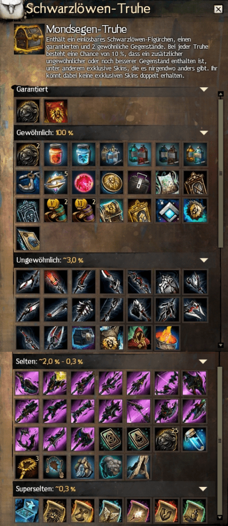Image resolution: width=228 pixels, height=526 pixels.
Task: Select the fire brazier item
Action: click(x=167, y=338)
